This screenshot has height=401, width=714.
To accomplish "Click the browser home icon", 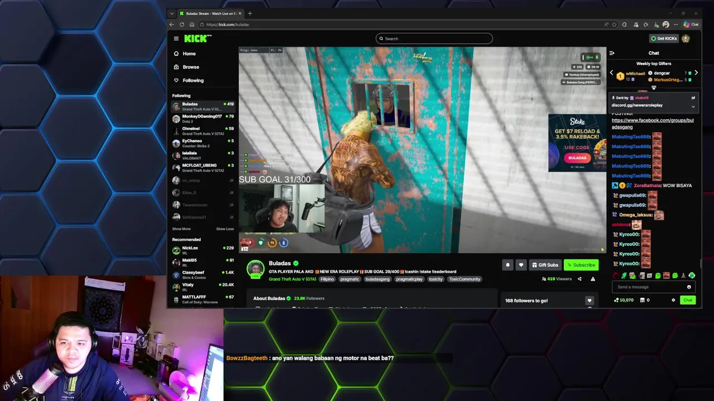I will tap(192, 25).
